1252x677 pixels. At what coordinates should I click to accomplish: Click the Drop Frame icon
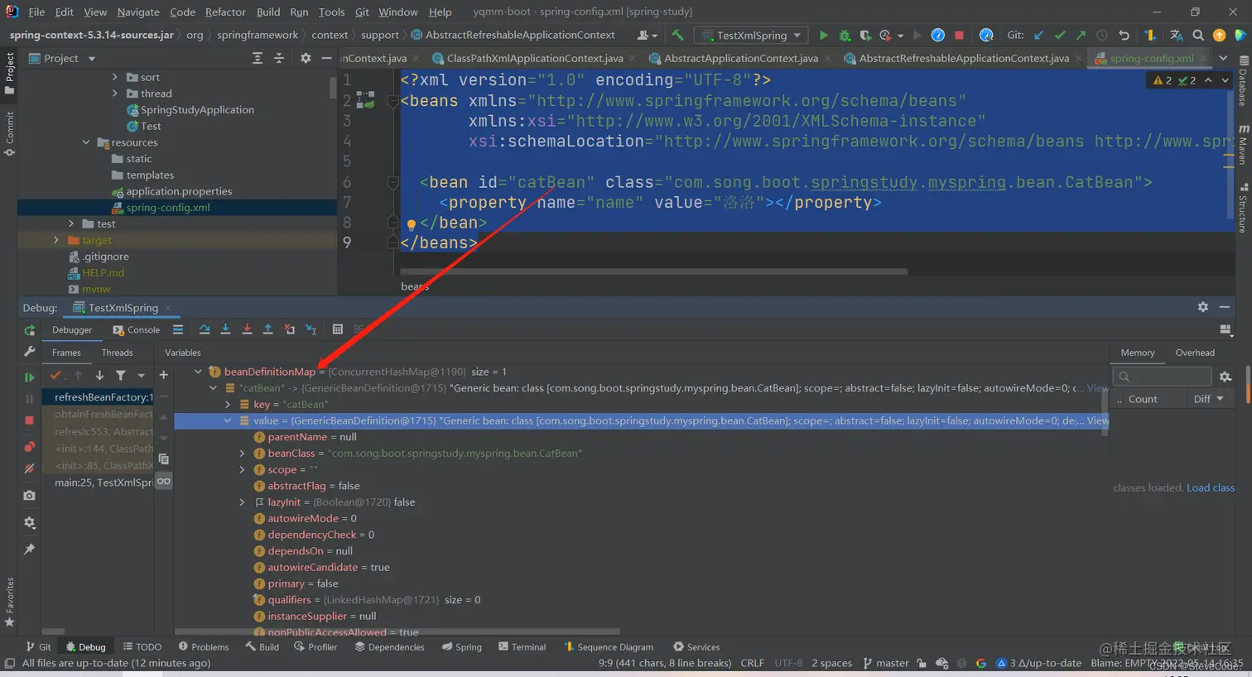289,329
